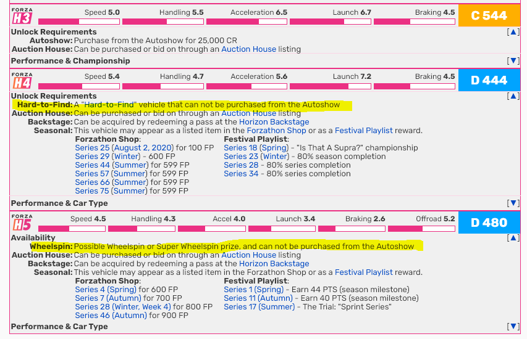Open Auction House link in H5 section
This screenshot has height=339, width=527.
click(x=249, y=255)
